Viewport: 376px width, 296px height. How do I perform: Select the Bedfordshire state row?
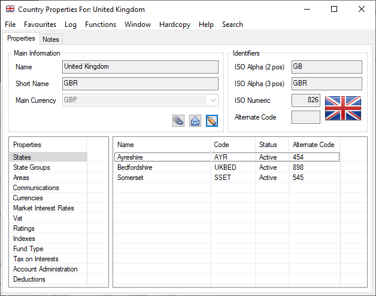(135, 167)
